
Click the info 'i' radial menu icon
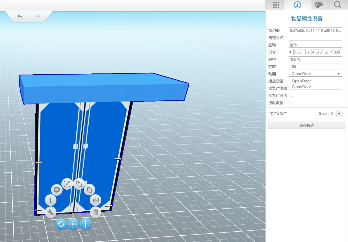(x=51, y=200)
